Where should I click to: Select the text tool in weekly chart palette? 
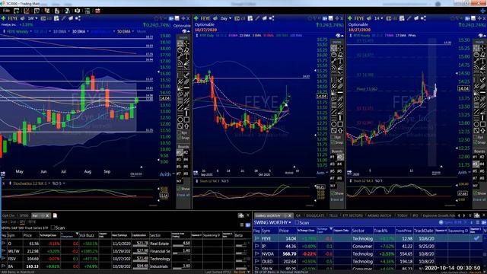pos(186,56)
